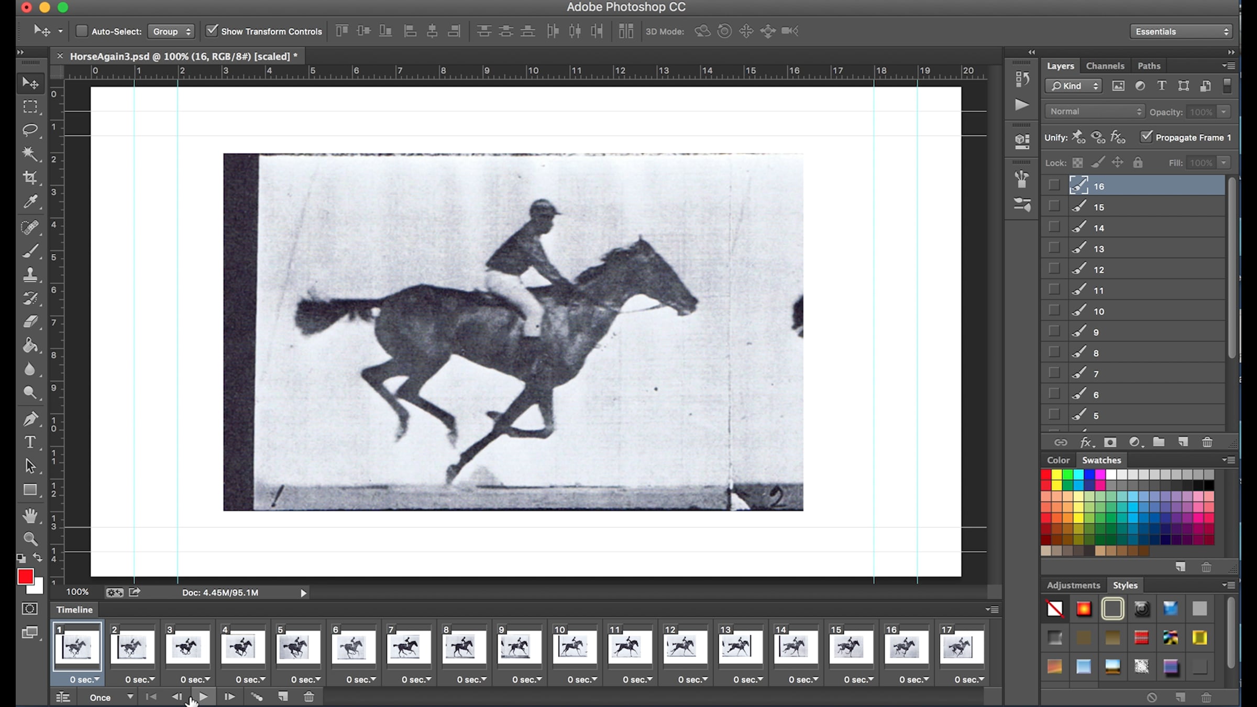Click the red foreground color swatch
Viewport: 1257px width, 707px height.
(x=25, y=577)
